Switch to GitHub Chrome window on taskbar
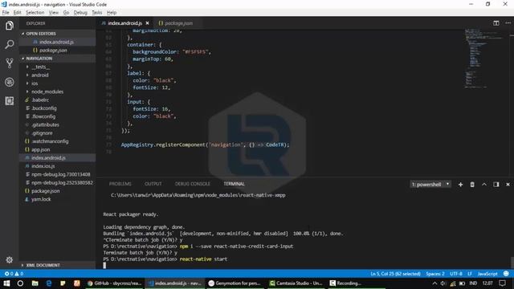The width and height of the screenshot is (514, 289). coord(114,283)
